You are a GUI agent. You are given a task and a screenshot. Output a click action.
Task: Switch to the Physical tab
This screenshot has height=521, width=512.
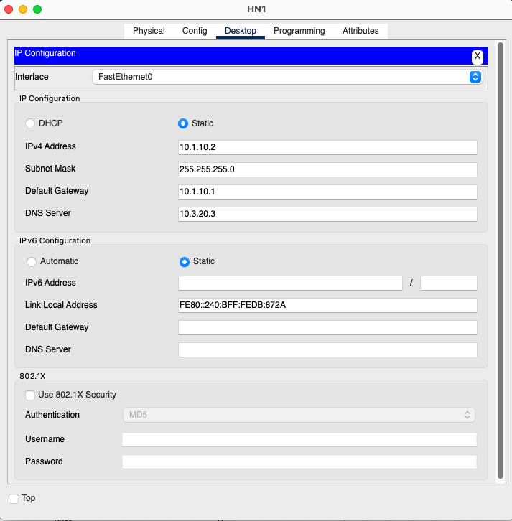(149, 31)
